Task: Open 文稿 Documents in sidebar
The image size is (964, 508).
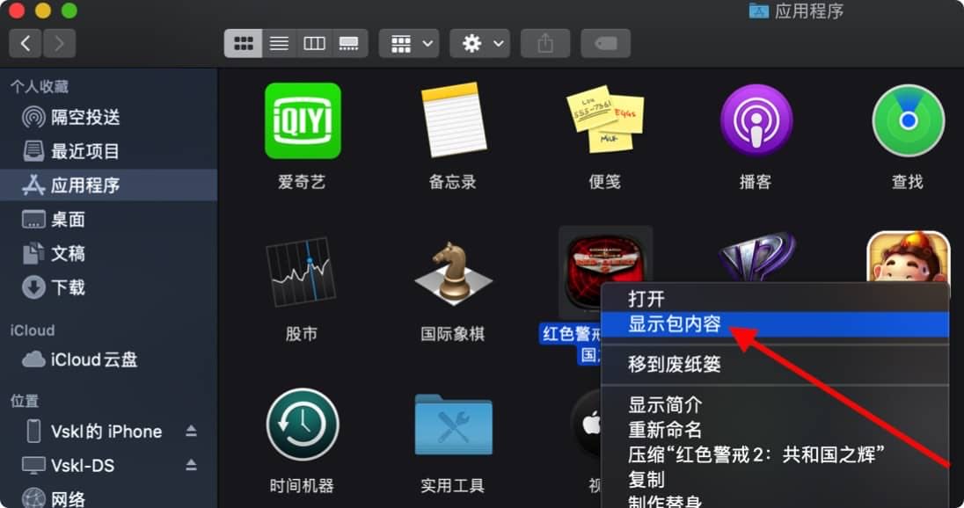Action: coord(108,253)
